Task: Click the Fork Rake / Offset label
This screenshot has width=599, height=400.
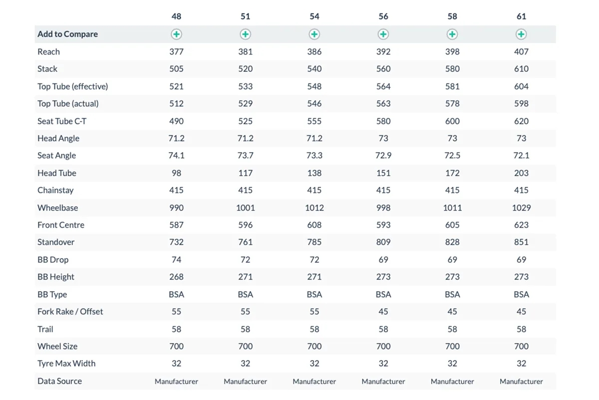Action: (x=70, y=312)
